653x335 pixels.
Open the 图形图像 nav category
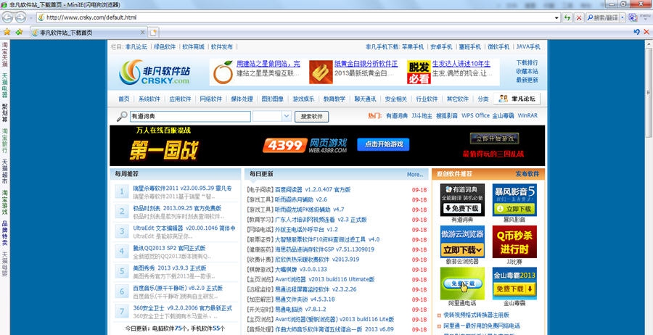pyautogui.click(x=272, y=99)
